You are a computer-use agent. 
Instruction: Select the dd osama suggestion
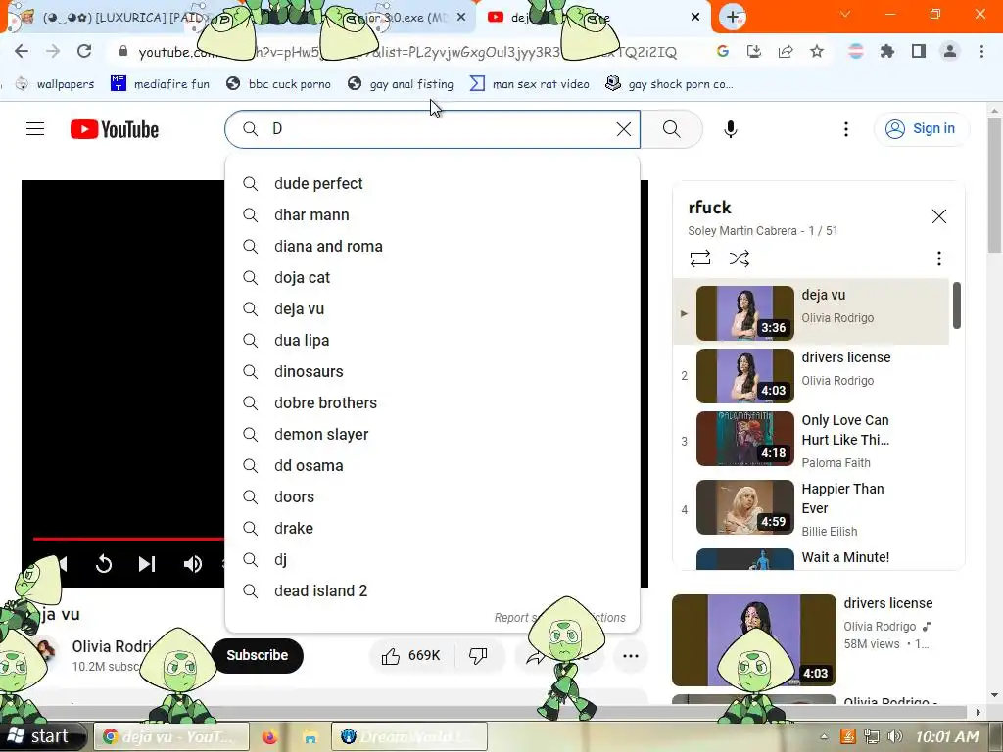432,465
